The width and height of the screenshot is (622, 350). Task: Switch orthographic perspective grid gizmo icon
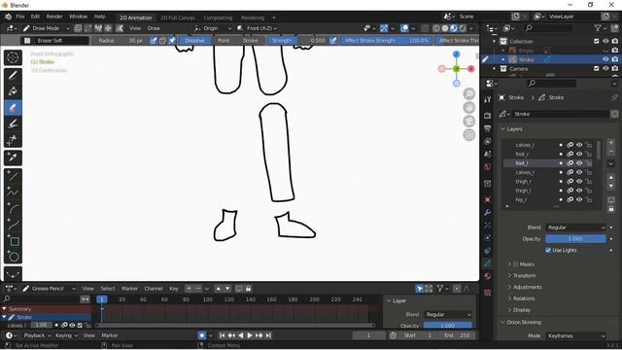(x=468, y=135)
